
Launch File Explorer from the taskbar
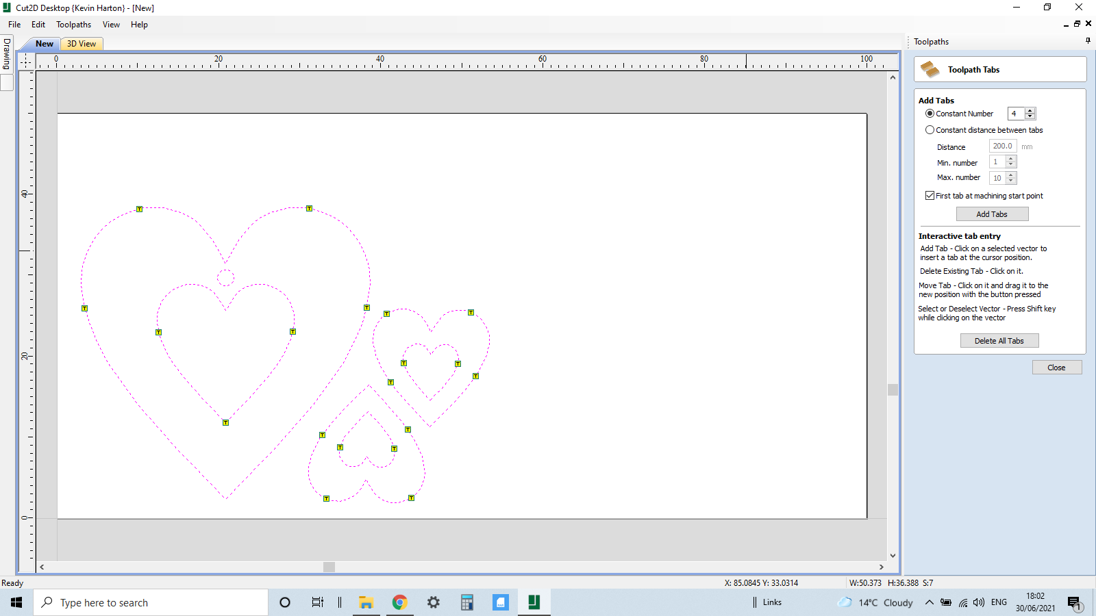(366, 602)
